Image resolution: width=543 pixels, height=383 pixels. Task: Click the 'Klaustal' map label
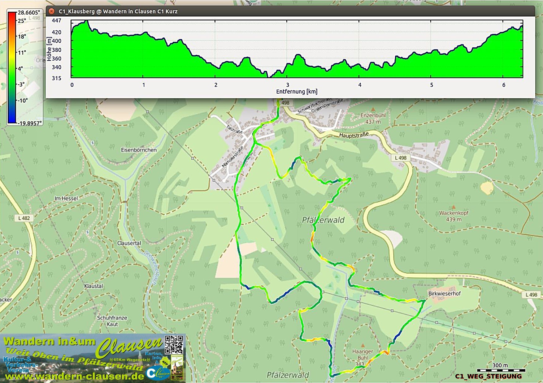click(x=93, y=286)
